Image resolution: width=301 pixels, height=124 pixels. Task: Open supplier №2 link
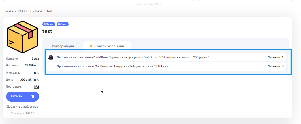pyautogui.click(x=36, y=87)
